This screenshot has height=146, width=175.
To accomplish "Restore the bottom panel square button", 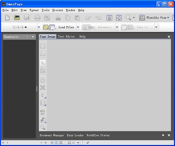I will point(163,135).
